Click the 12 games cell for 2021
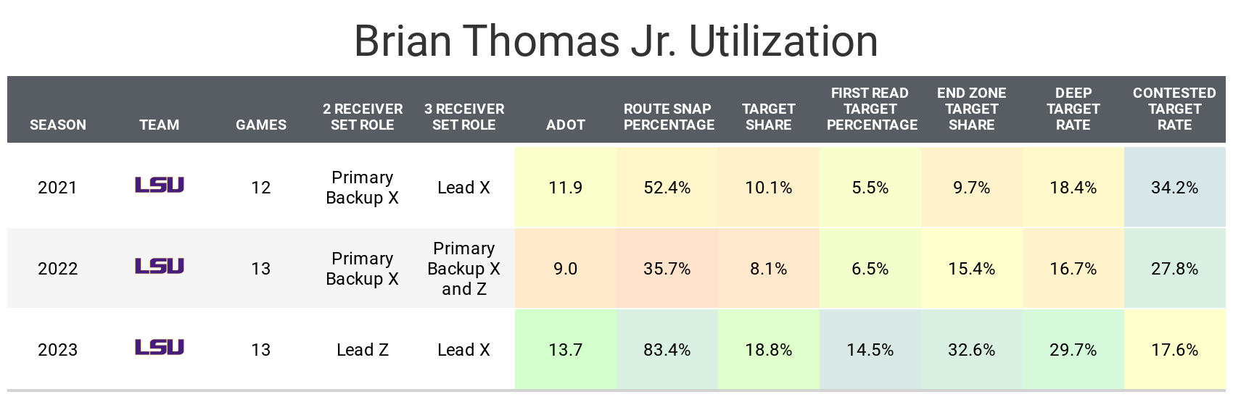The width and height of the screenshot is (1233, 397). click(261, 188)
